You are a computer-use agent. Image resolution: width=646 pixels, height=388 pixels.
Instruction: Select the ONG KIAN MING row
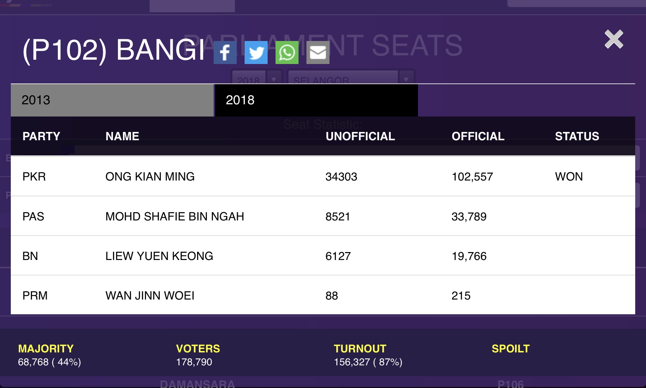pos(323,176)
